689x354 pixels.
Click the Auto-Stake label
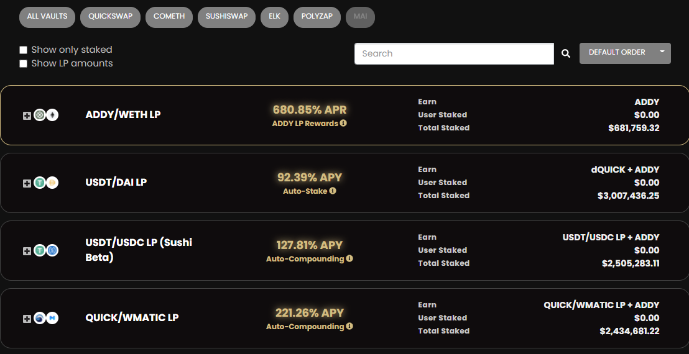(x=305, y=191)
